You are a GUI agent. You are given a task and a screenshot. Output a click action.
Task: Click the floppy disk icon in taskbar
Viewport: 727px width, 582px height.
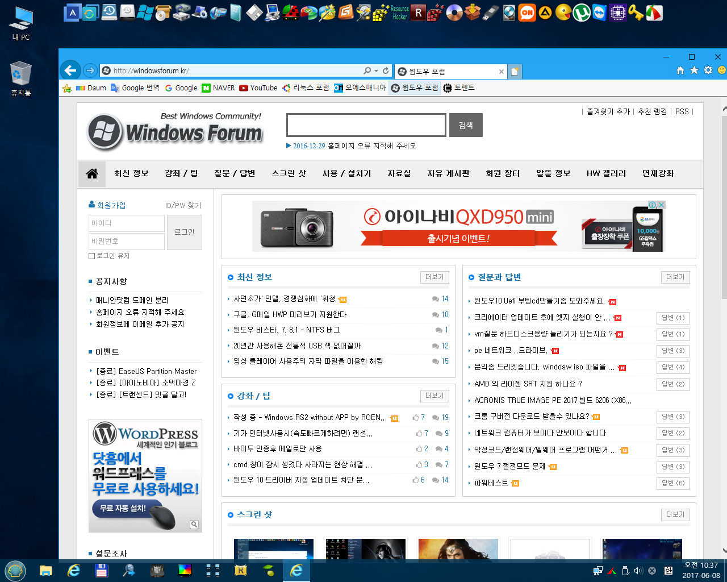click(x=101, y=570)
